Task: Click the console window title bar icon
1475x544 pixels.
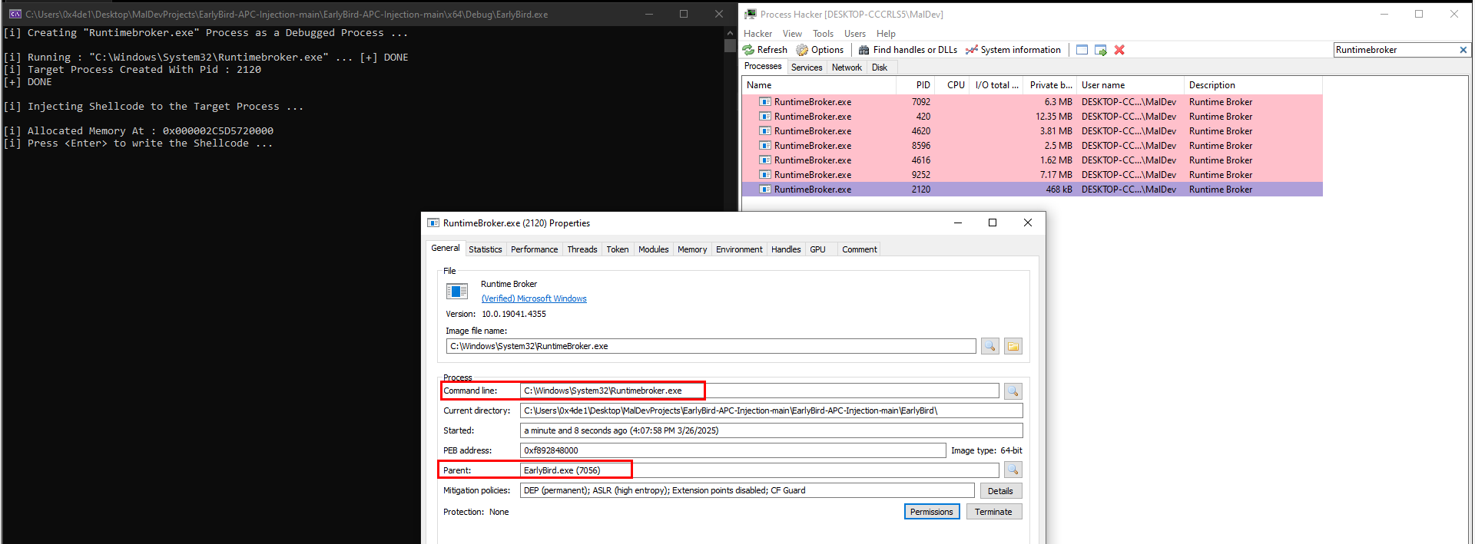Action: (15, 14)
